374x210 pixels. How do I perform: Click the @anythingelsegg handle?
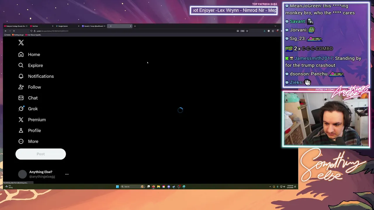pyautogui.click(x=42, y=176)
